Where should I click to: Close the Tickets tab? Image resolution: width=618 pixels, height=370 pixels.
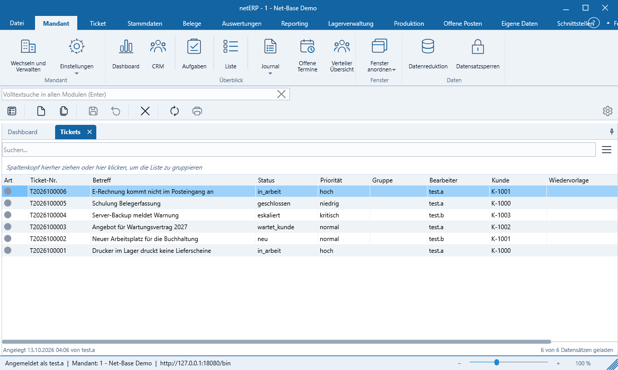pyautogui.click(x=90, y=132)
